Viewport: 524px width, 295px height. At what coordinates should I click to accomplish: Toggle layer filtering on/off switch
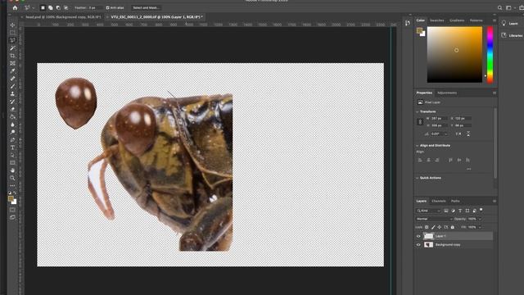(481, 210)
